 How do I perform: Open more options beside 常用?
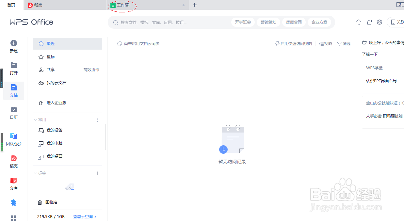[x=97, y=119]
